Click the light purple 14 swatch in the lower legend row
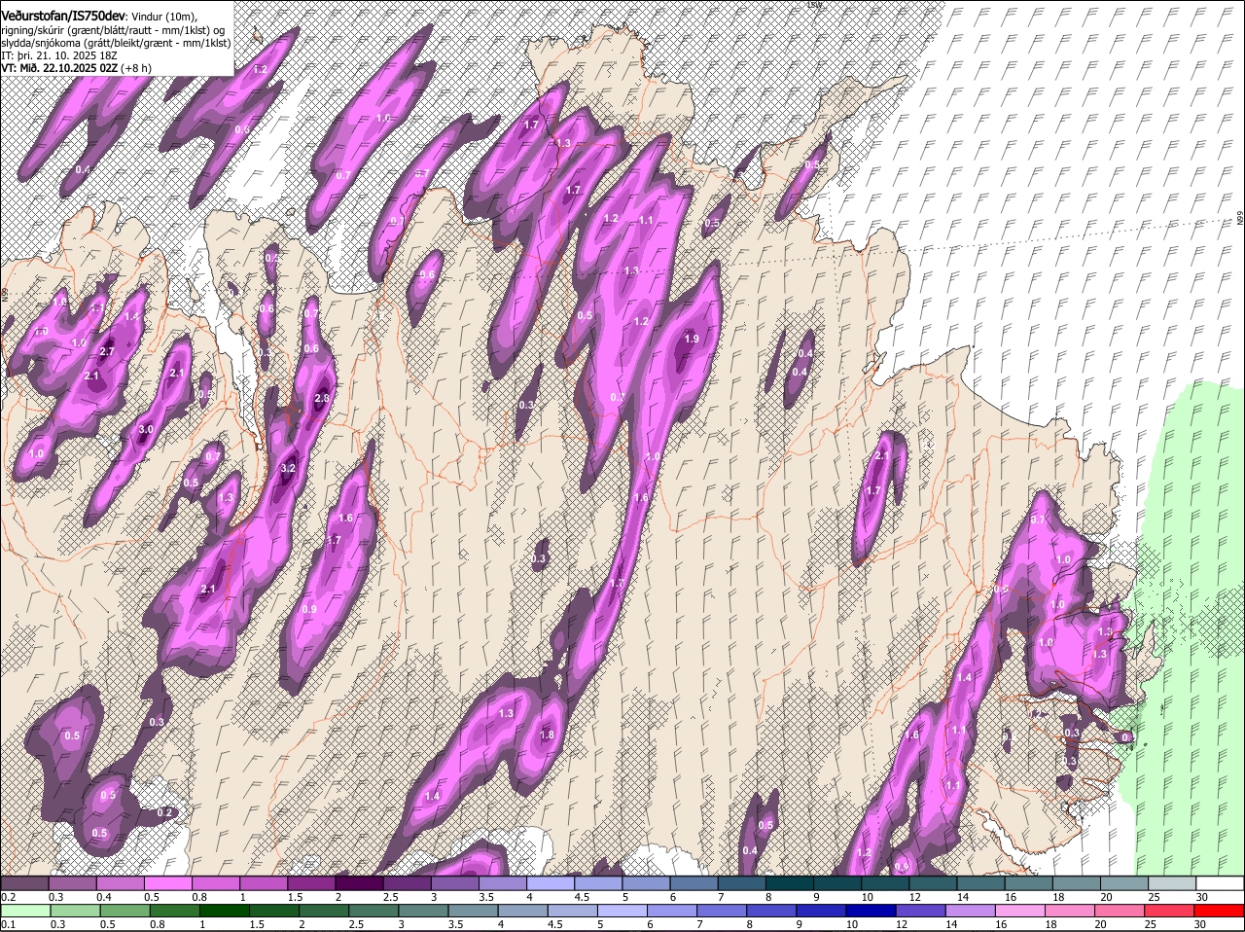Screen dimensions: 1245x932 [x=972, y=912]
